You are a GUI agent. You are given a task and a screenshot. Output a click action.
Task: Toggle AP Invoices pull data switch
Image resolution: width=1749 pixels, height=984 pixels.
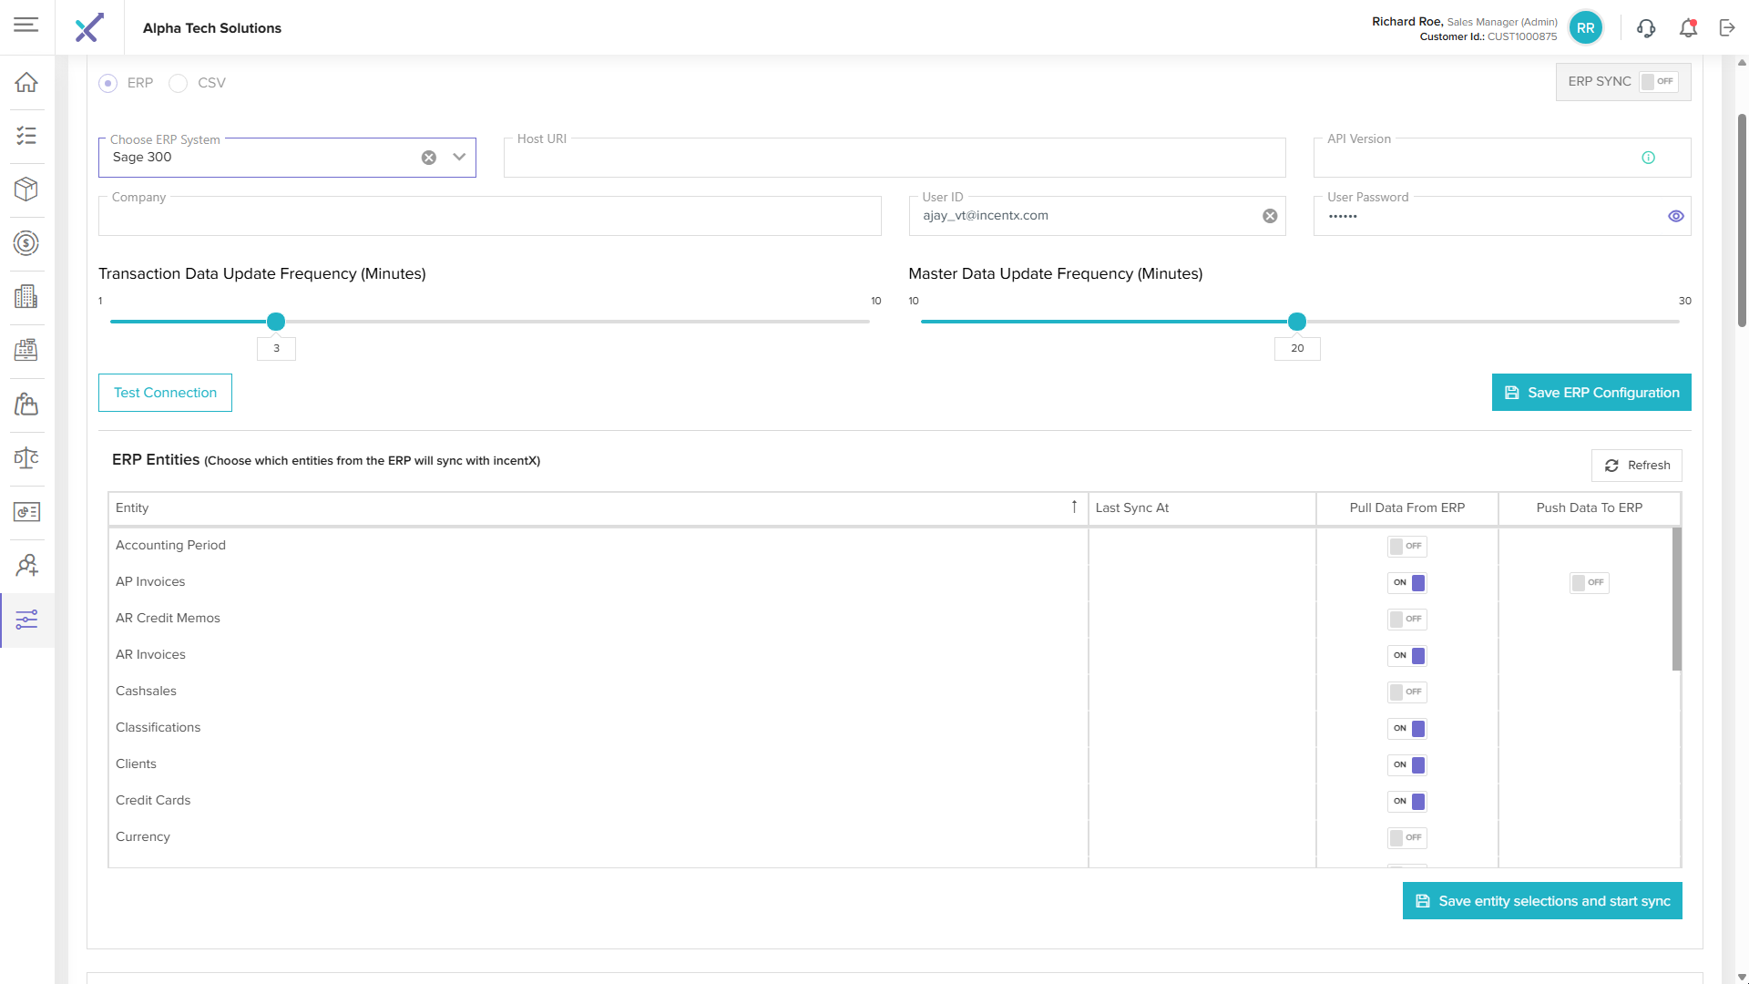coord(1406,583)
